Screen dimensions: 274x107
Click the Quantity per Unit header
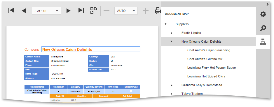pos(94,87)
